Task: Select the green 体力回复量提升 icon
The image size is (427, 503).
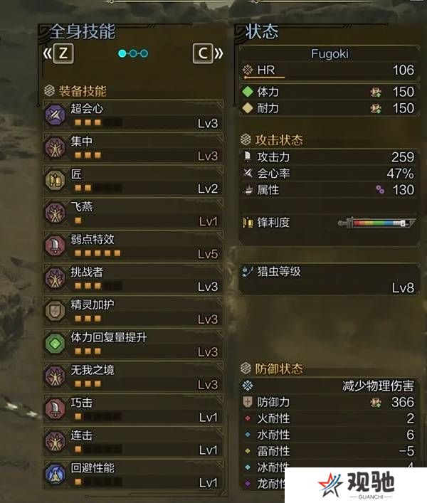Action: point(56,344)
